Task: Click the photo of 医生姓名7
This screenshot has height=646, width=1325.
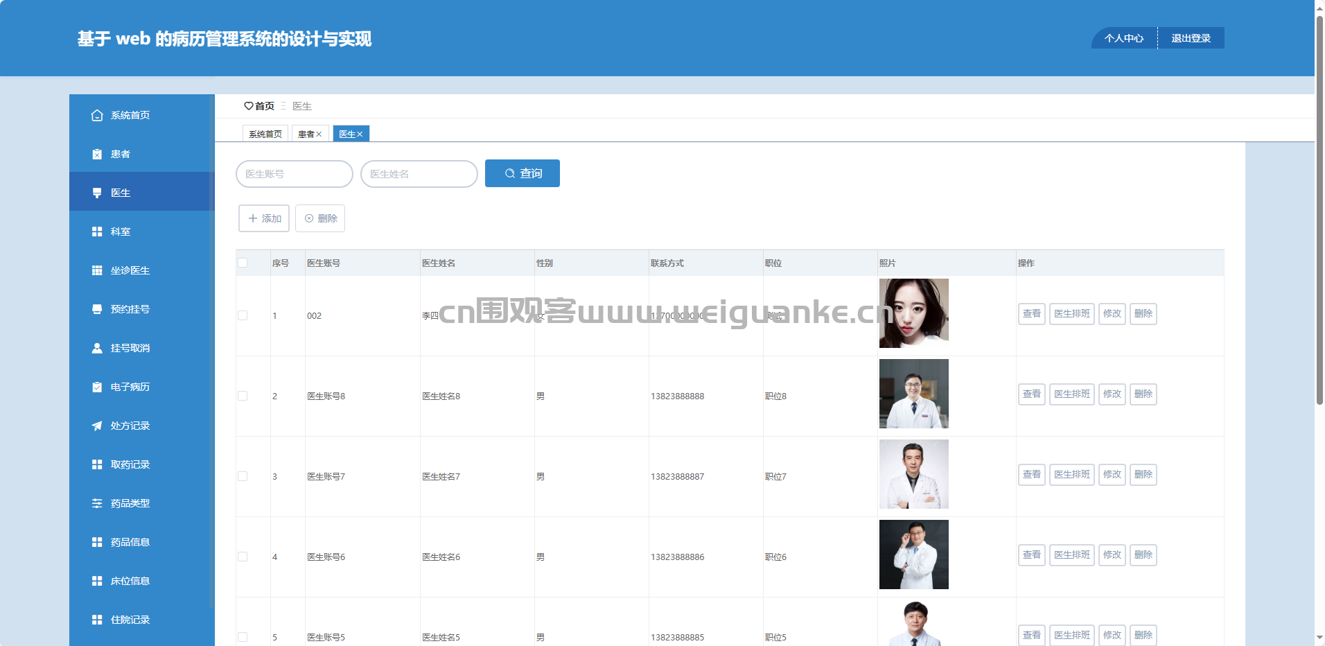Action: pyautogui.click(x=914, y=474)
